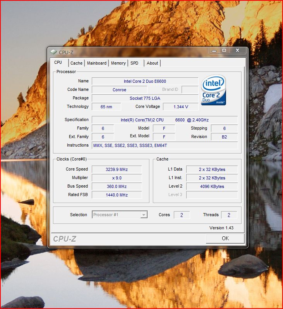Select the CPU tab

[x=58, y=63]
